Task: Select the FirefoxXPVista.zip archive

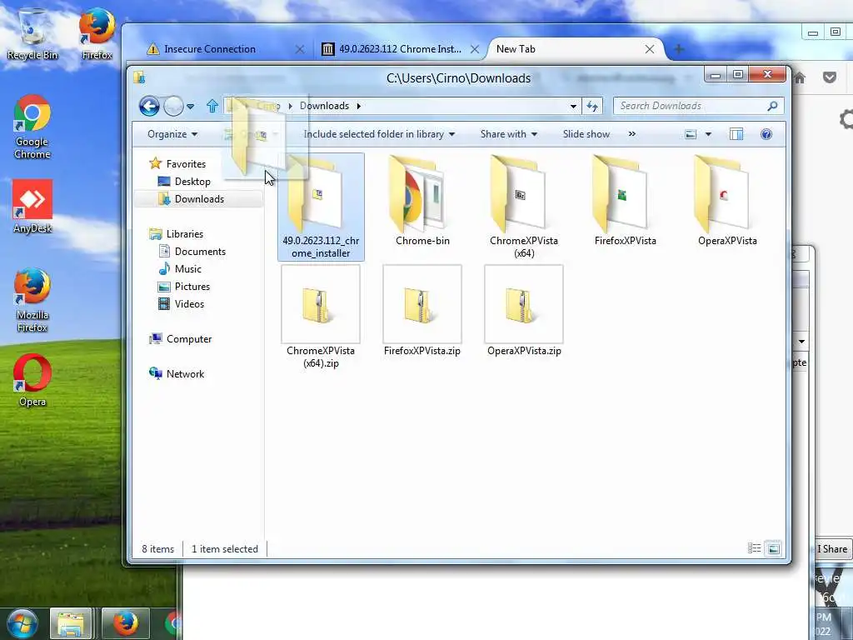Action: click(x=422, y=312)
